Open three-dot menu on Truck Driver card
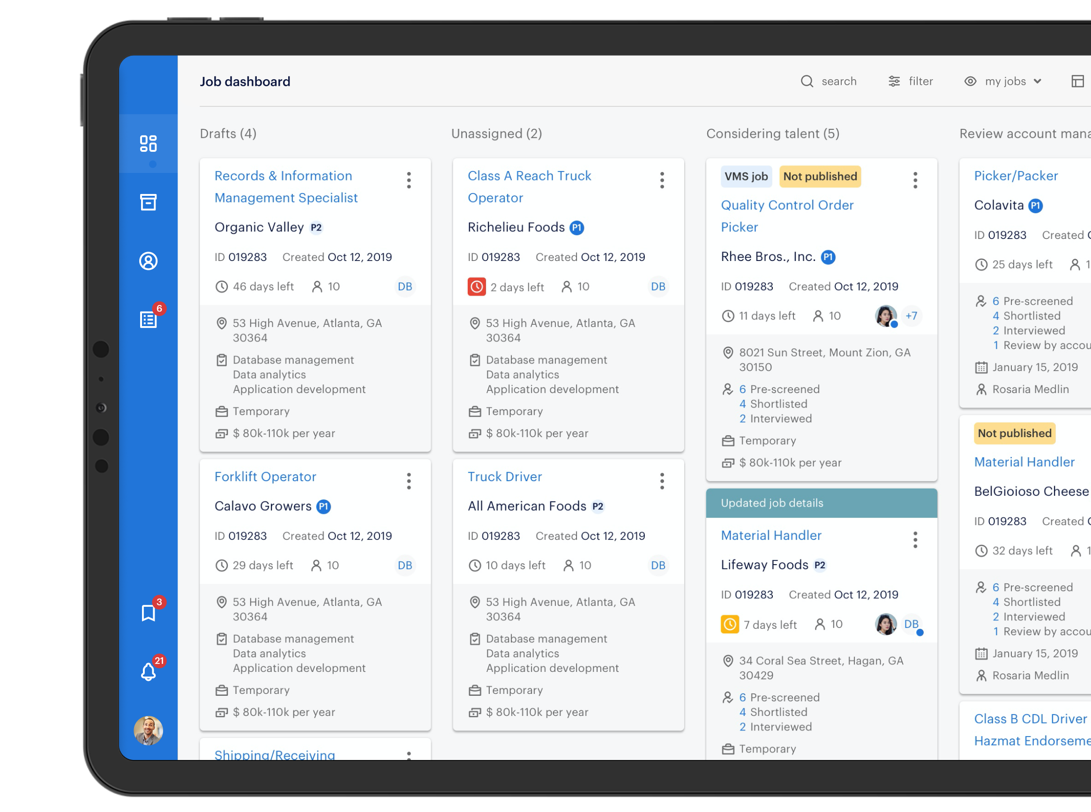The image size is (1091, 812). tap(662, 481)
